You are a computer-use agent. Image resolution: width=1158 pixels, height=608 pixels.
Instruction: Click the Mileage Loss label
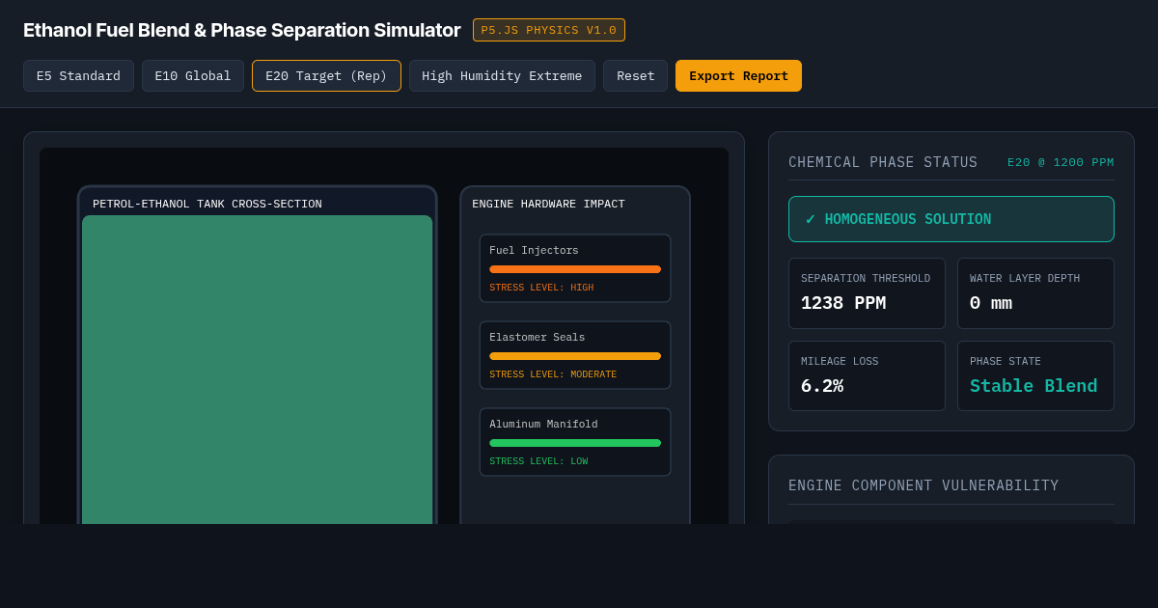[x=840, y=361]
